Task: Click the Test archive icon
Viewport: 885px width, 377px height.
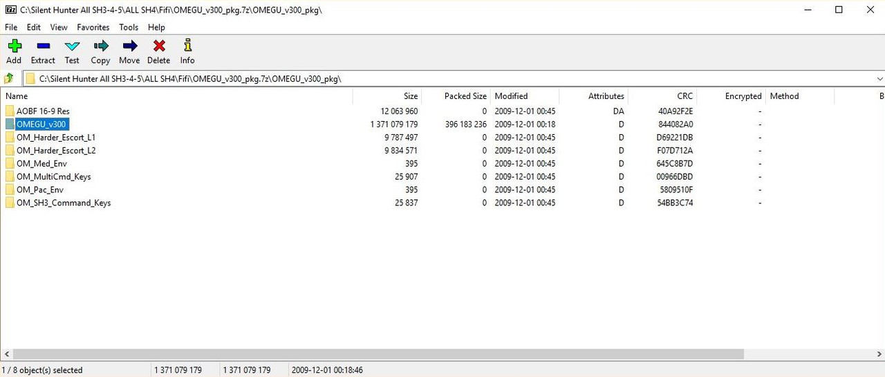Action: (72, 46)
